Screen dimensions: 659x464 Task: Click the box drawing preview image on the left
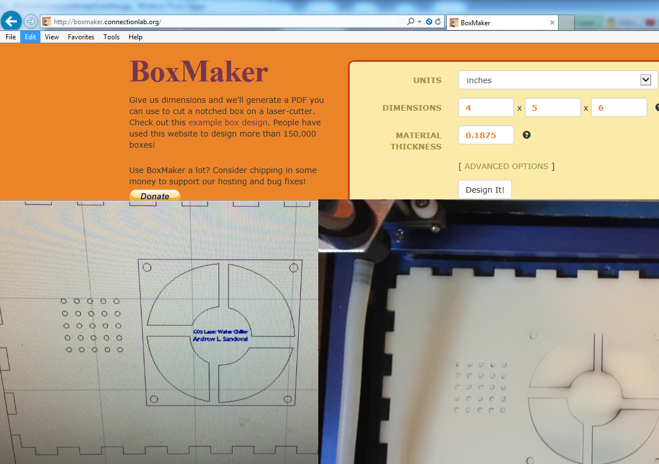pos(159,333)
